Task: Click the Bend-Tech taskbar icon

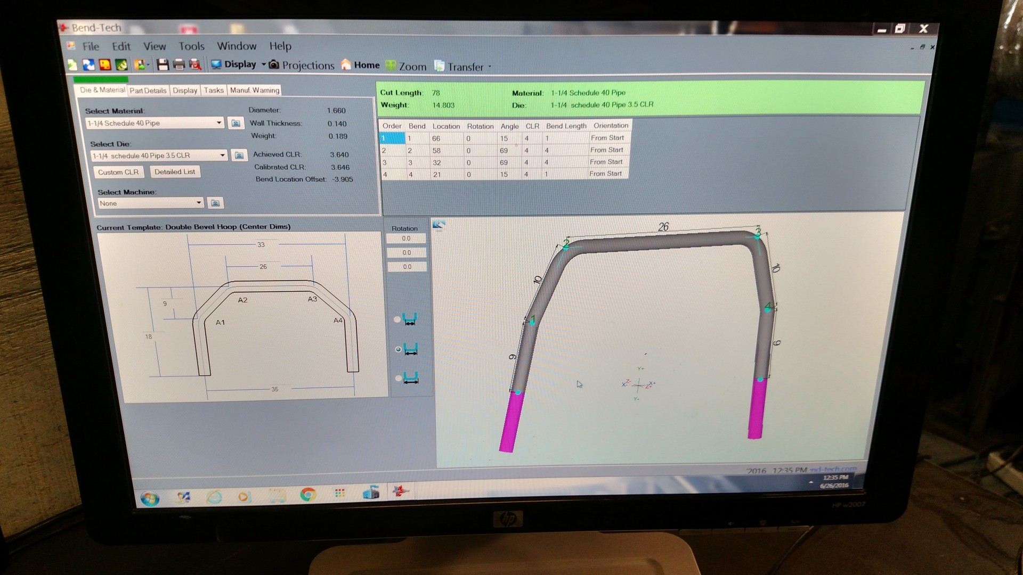Action: pyautogui.click(x=401, y=491)
